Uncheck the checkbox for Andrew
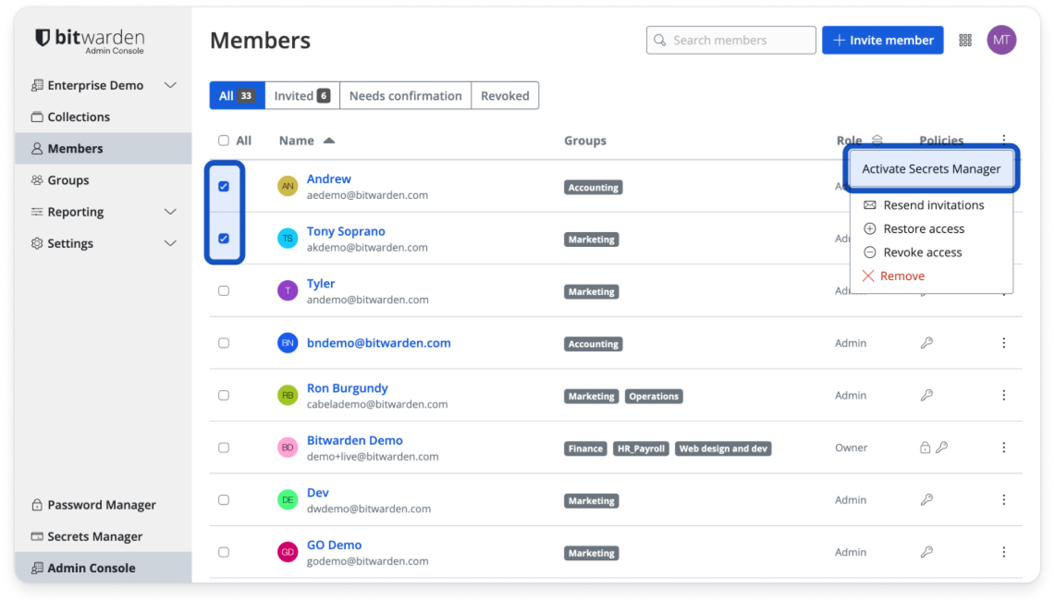 tap(224, 186)
